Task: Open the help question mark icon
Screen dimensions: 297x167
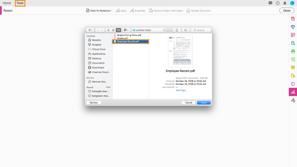Action: pyautogui.click(x=278, y=3)
